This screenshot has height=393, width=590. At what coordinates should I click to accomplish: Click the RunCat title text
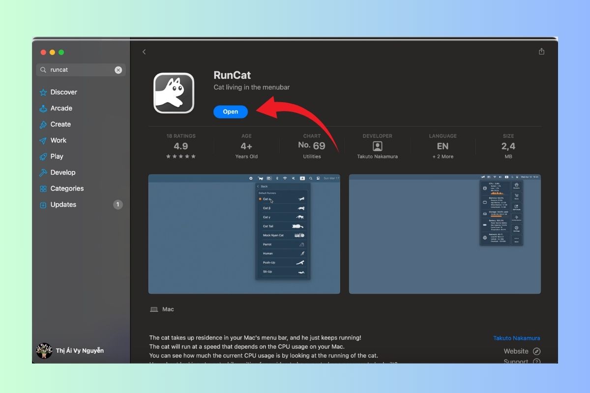232,75
